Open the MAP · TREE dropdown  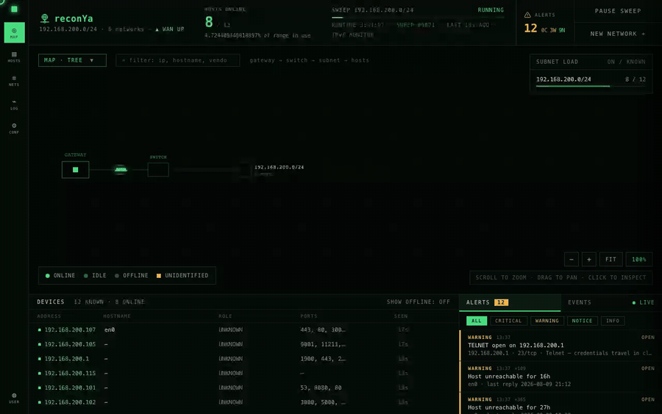[x=72, y=60]
